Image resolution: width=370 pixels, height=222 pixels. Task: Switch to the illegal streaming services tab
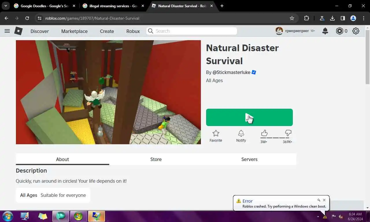[x=113, y=6]
